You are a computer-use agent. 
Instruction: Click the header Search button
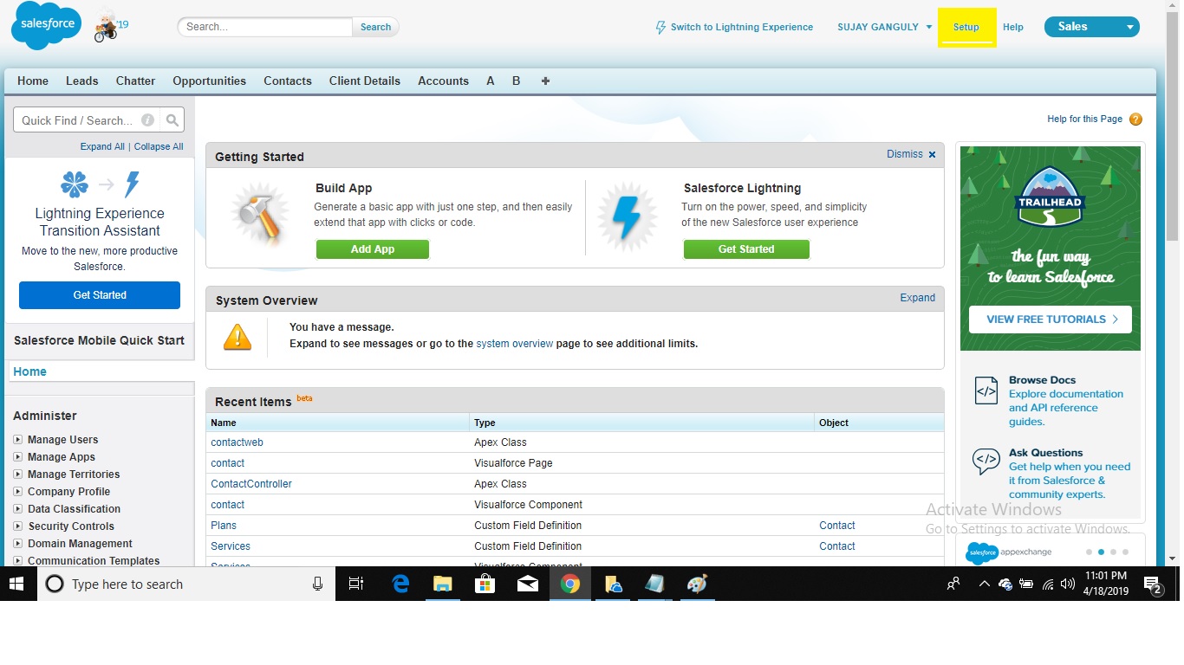[x=375, y=27]
